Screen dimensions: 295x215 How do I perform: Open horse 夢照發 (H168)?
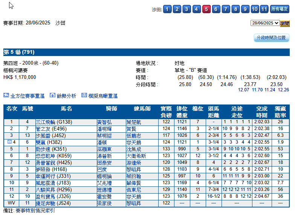click(x=51, y=170)
